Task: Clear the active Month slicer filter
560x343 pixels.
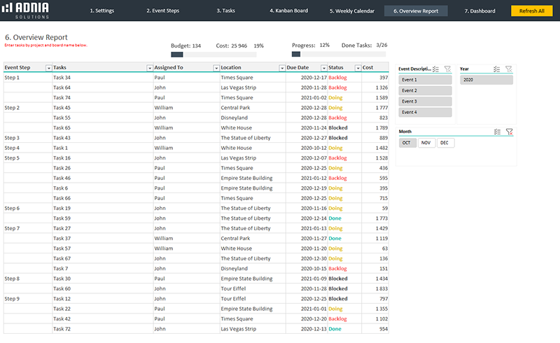Action: tap(509, 132)
